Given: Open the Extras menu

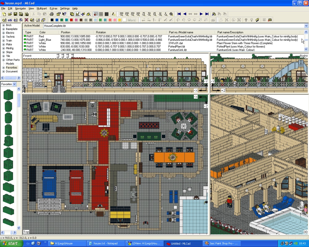Looking at the screenshot, I should [x=53, y=8].
